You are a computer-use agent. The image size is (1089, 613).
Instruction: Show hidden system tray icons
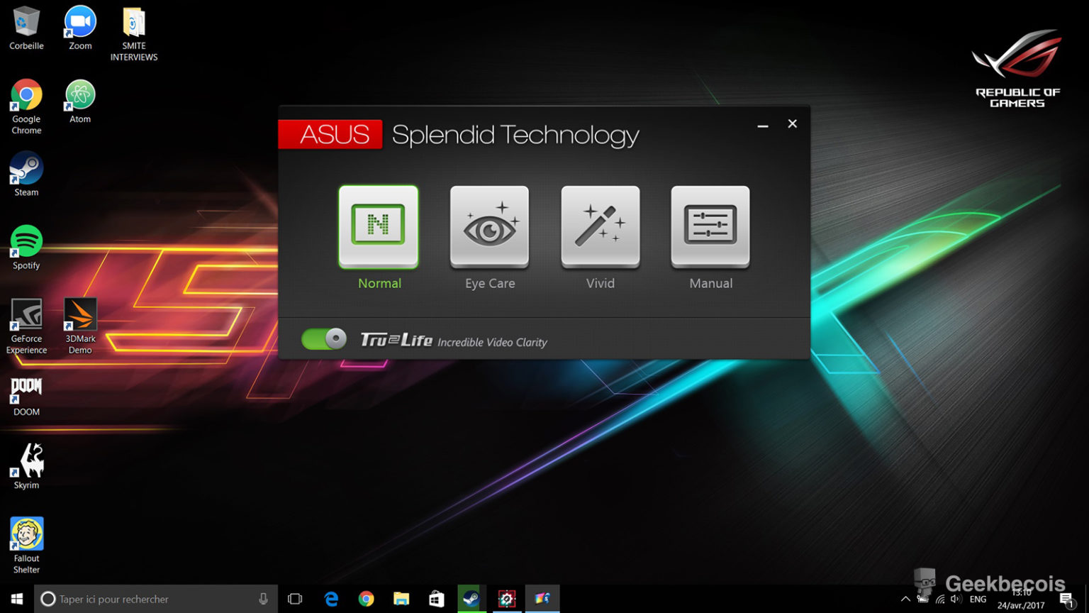tap(905, 600)
